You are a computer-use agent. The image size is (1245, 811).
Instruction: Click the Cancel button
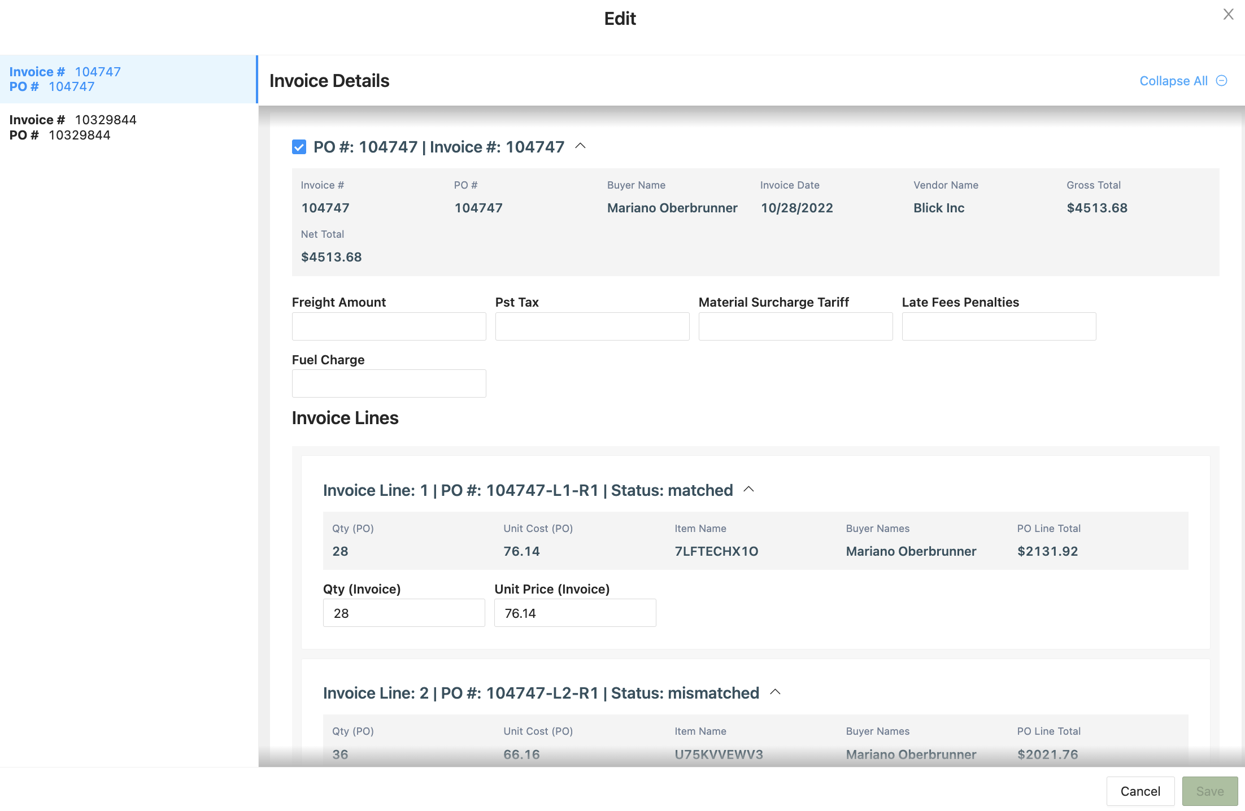[1140, 791]
